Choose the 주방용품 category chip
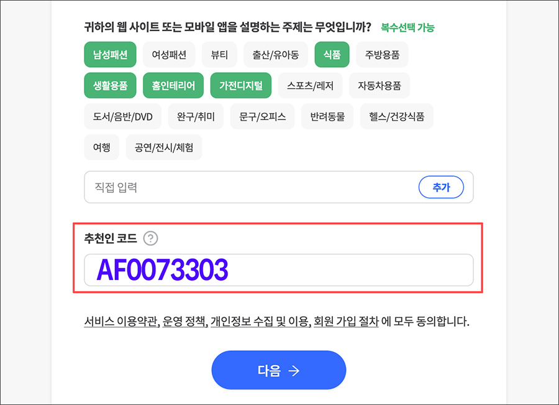This screenshot has height=405, width=559. (382, 55)
